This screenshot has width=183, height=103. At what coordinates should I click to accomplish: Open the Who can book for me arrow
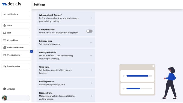point(91,18)
